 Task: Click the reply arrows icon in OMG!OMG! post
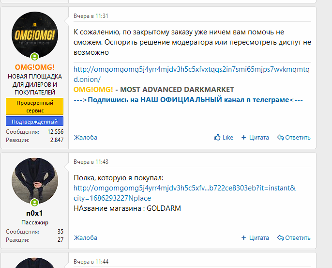coord(280,138)
